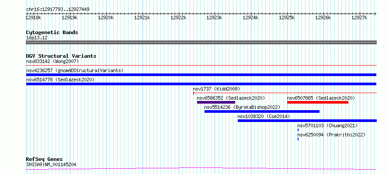Screen dimensions: 389x174
Task: Click the 12921k ruler tick label
Action: (x=142, y=17)
